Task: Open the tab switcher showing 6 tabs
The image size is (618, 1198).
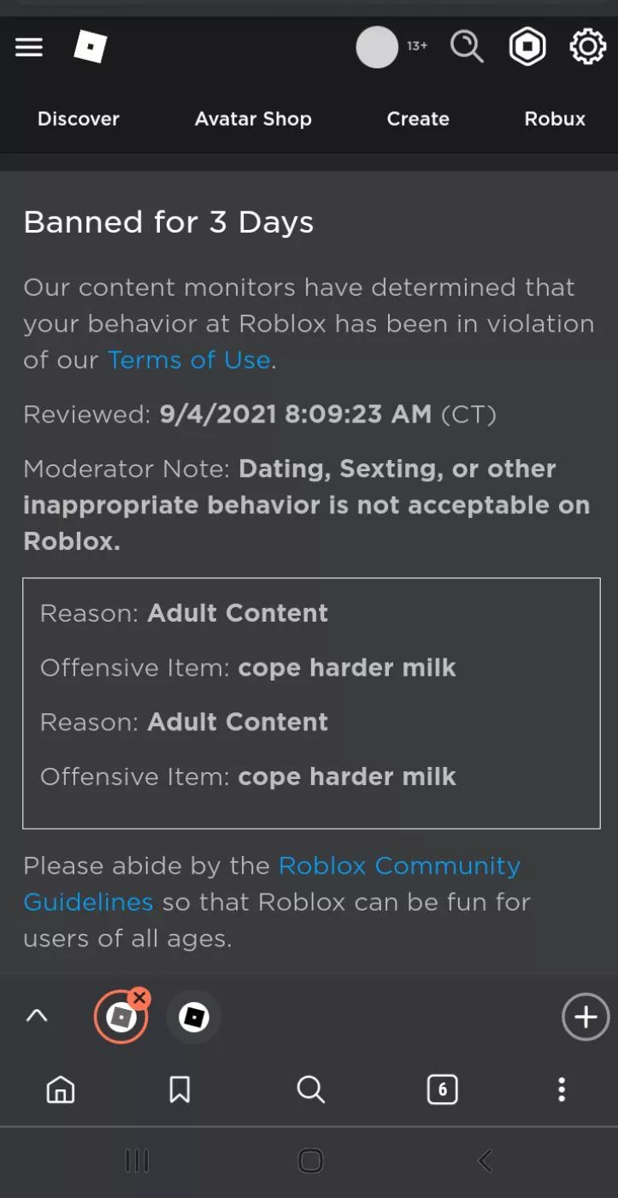Action: (442, 1089)
